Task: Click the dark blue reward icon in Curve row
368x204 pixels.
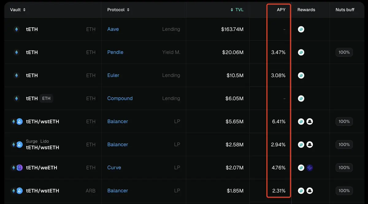Action: click(x=310, y=167)
